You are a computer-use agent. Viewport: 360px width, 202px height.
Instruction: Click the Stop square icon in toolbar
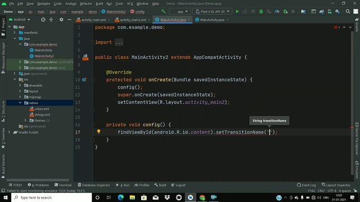(x=293, y=11)
